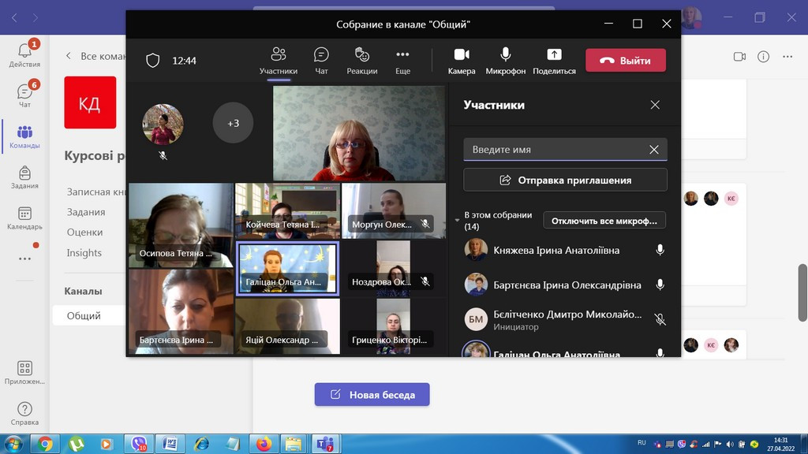Collapse the В этом собрании list
The width and height of the screenshot is (808, 454).
pos(457,220)
